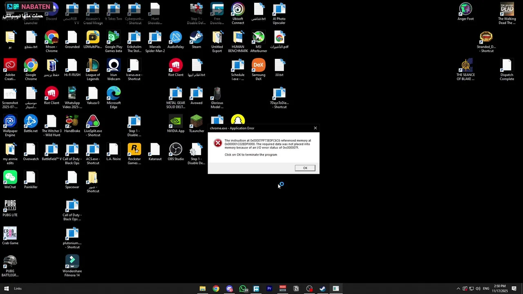
Task: Select Avowed desktop shortcut
Action: coord(197,96)
